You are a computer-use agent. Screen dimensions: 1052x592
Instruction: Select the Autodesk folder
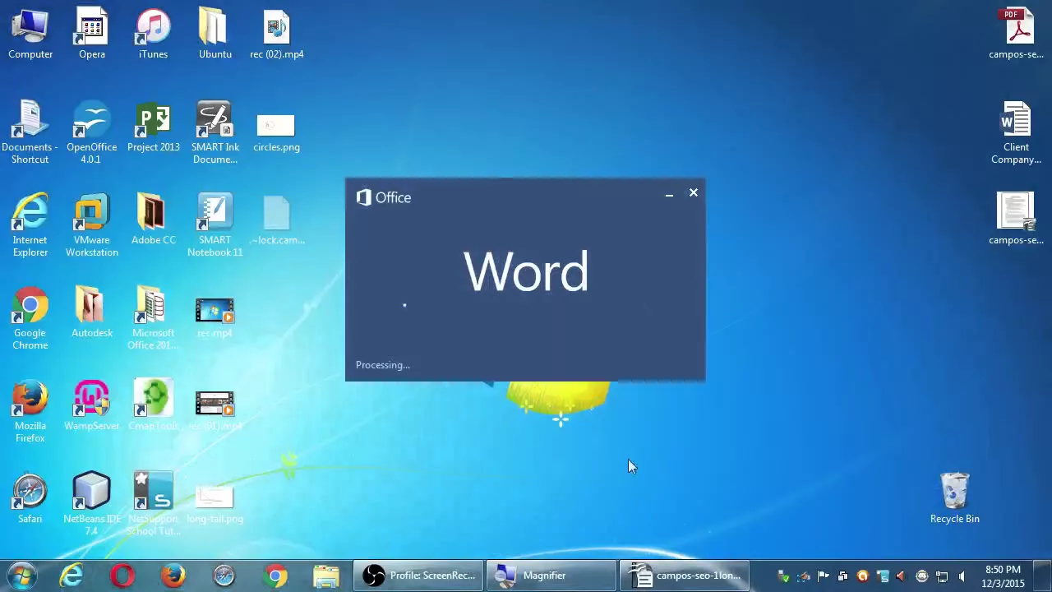point(92,312)
